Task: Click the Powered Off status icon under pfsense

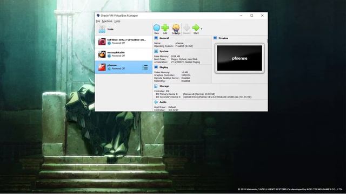Action: point(109,68)
